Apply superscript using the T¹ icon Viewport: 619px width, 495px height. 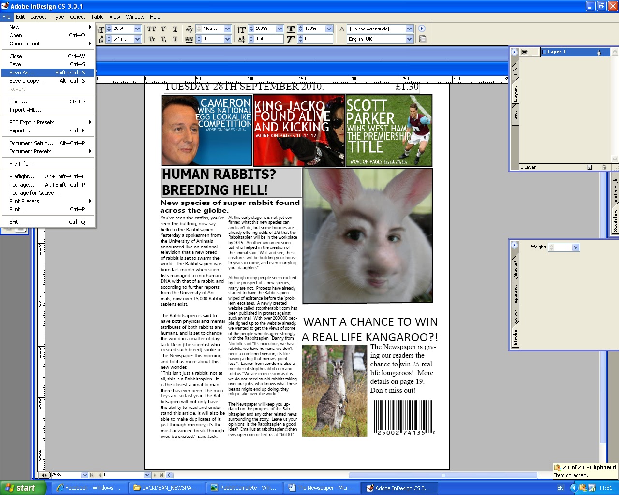coord(163,29)
